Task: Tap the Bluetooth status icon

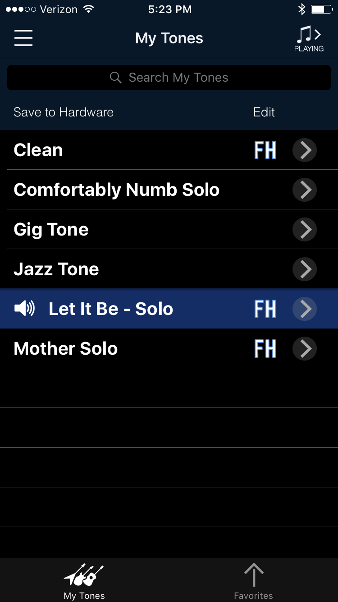Action: [x=301, y=9]
